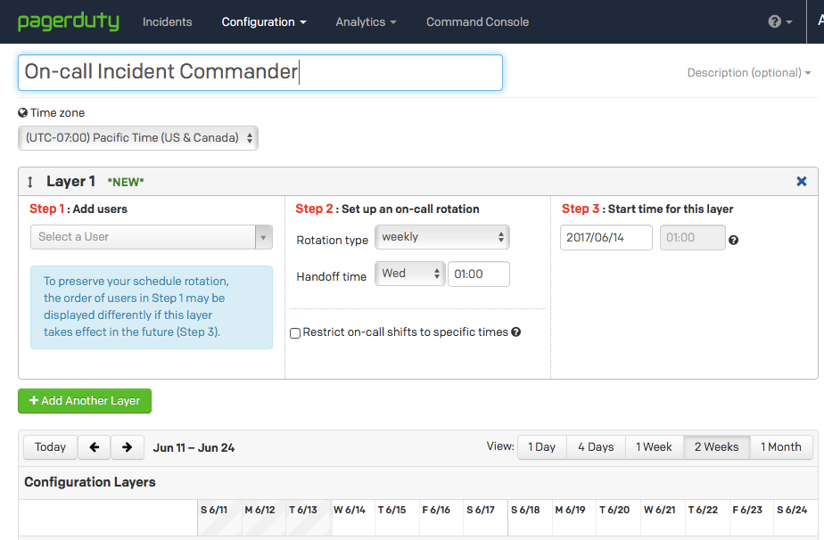
Task: Click the start time help icon
Action: click(x=734, y=240)
